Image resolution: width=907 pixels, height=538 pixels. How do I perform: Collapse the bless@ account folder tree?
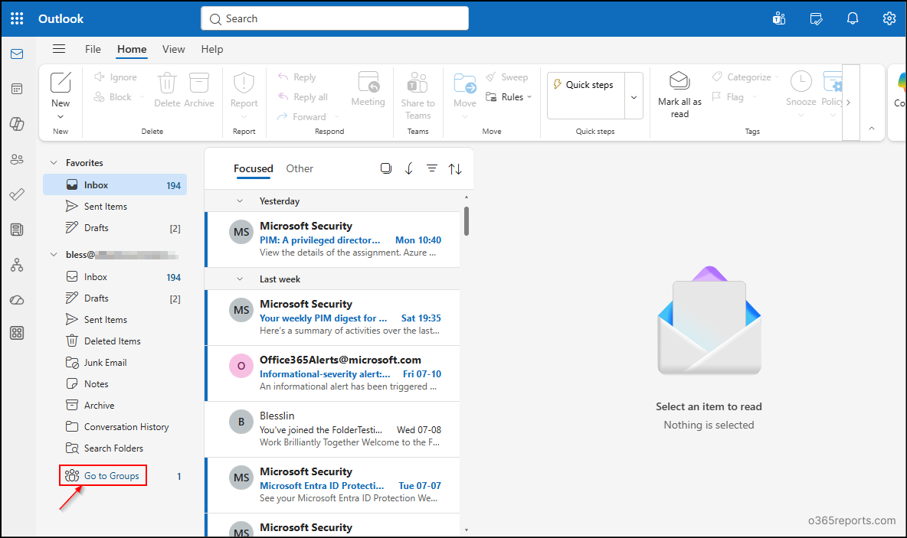(54, 254)
